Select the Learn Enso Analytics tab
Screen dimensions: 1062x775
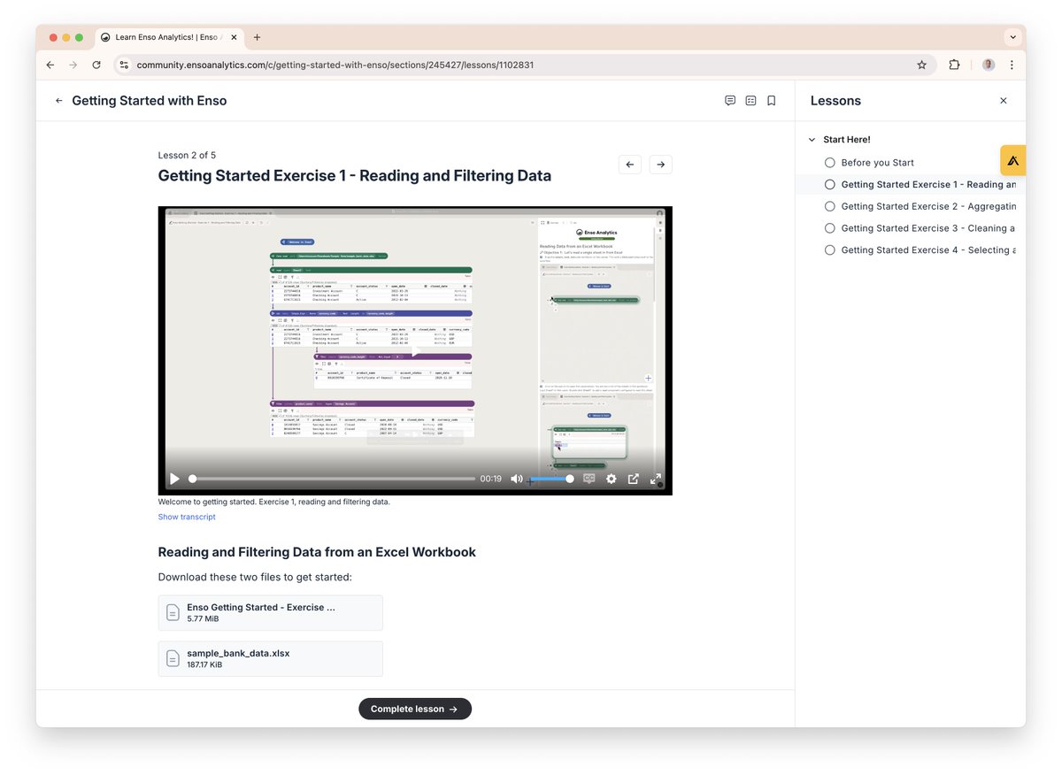click(168, 37)
